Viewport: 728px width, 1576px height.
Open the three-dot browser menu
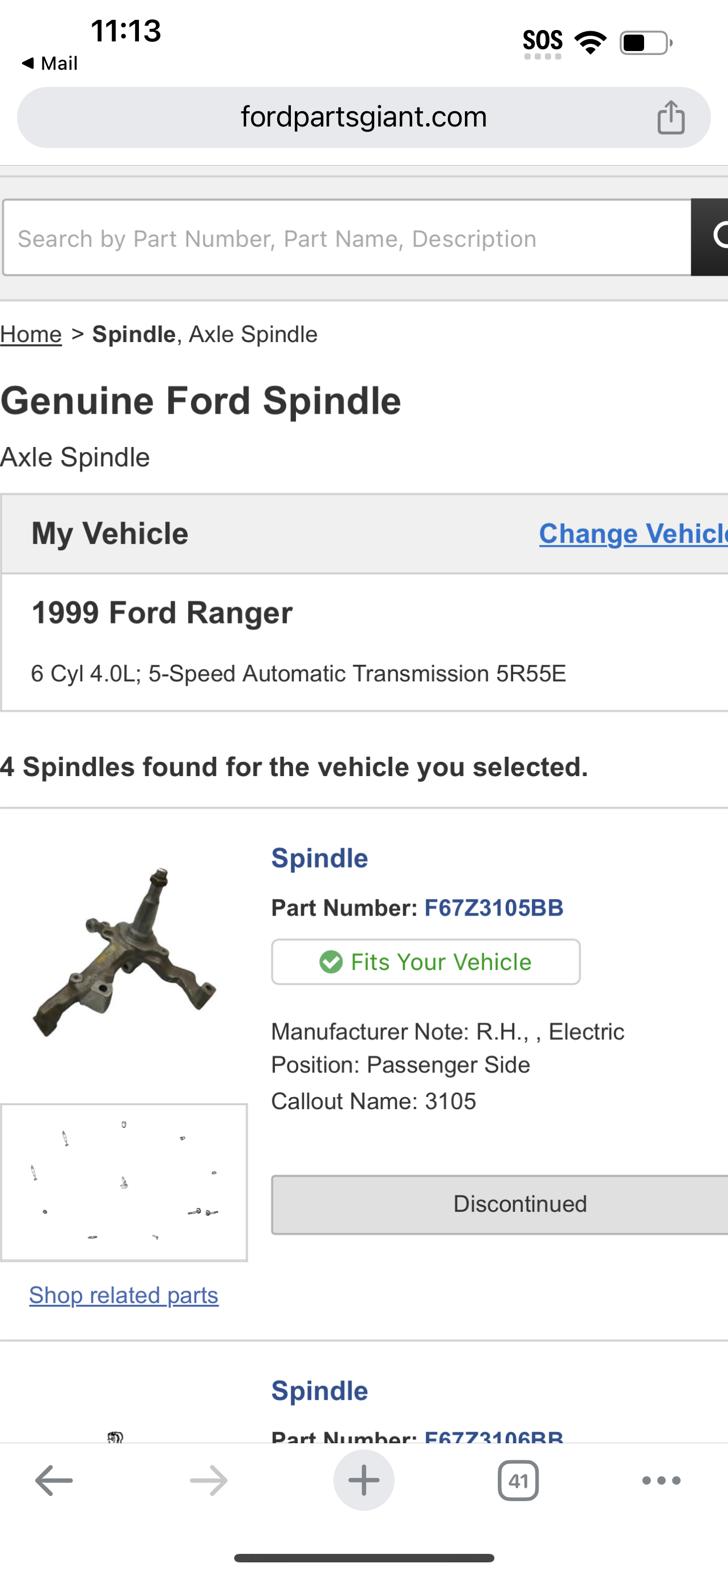[x=661, y=1481]
